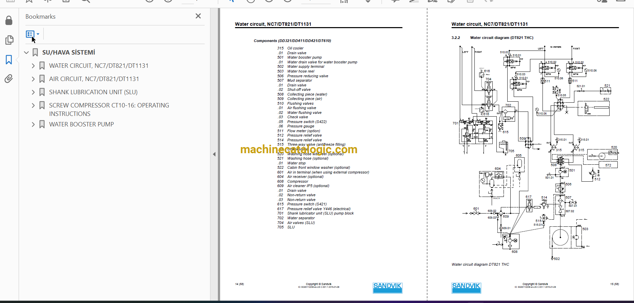Image resolution: width=634 pixels, height=303 pixels.
Task: Open the security lock panel icon
Action: pyautogui.click(x=9, y=21)
